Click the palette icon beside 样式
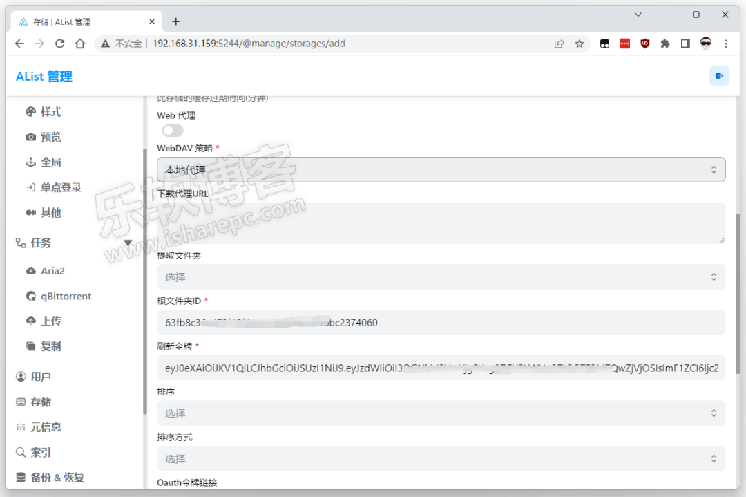 point(31,112)
